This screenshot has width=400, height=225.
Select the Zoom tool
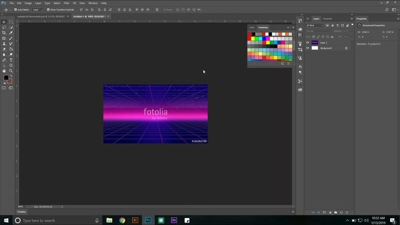[x=11, y=71]
